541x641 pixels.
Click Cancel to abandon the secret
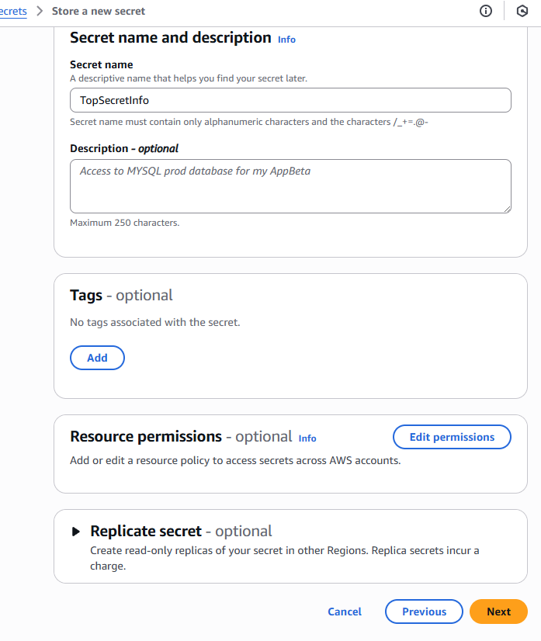tap(345, 612)
